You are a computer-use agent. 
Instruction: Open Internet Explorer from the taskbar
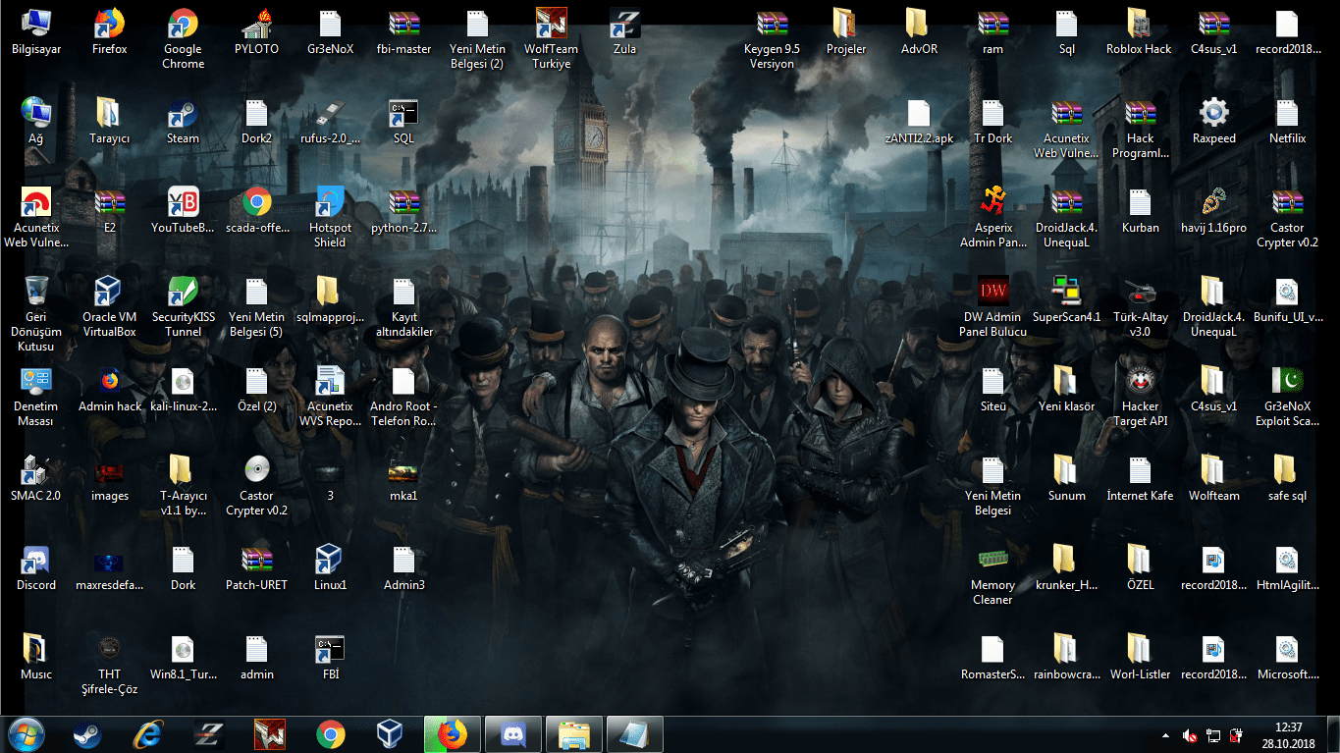(x=148, y=733)
